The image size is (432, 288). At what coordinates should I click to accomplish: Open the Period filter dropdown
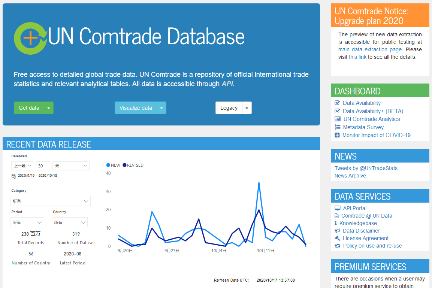(27, 222)
